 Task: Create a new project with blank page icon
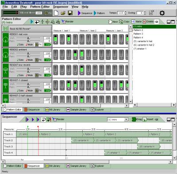point(56,13)
